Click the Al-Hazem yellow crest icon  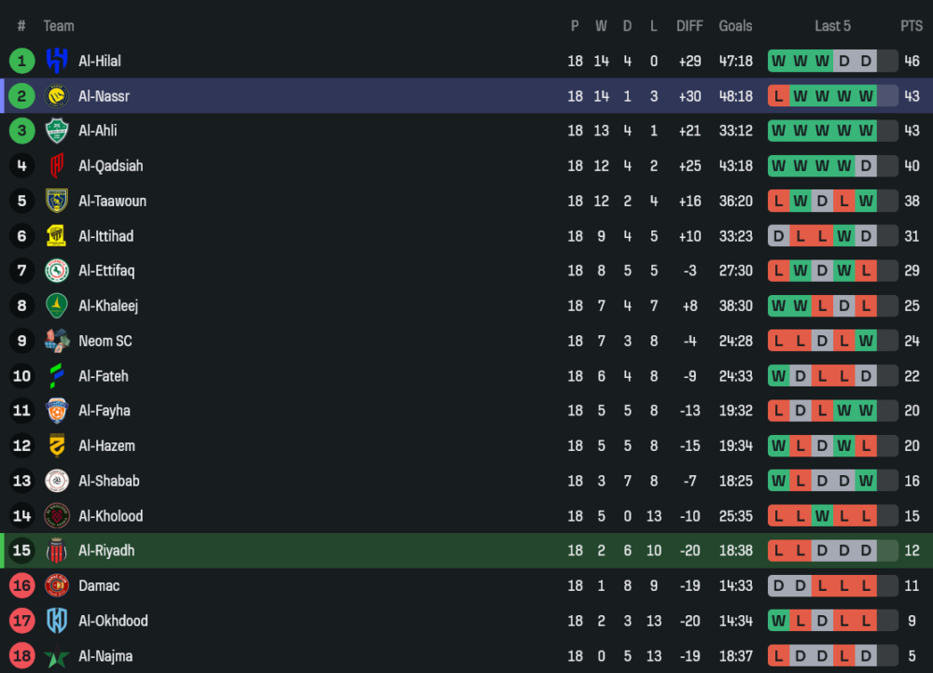tap(57, 446)
